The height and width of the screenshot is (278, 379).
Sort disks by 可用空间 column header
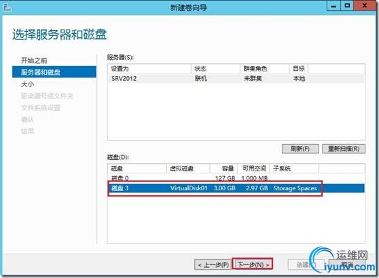pyautogui.click(x=254, y=169)
